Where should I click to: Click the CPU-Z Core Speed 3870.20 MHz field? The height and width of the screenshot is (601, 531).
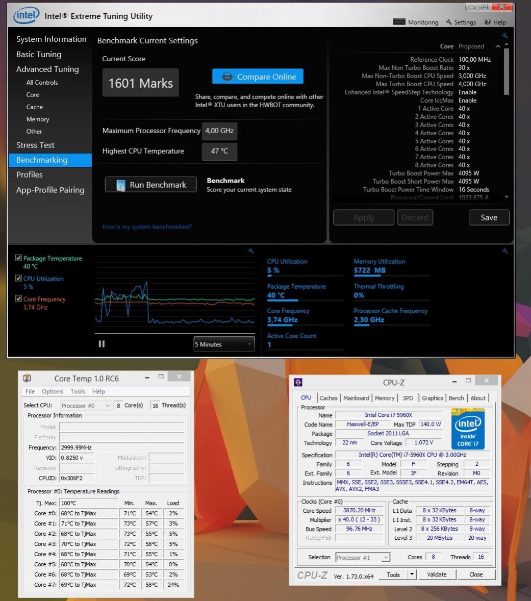tap(360, 510)
